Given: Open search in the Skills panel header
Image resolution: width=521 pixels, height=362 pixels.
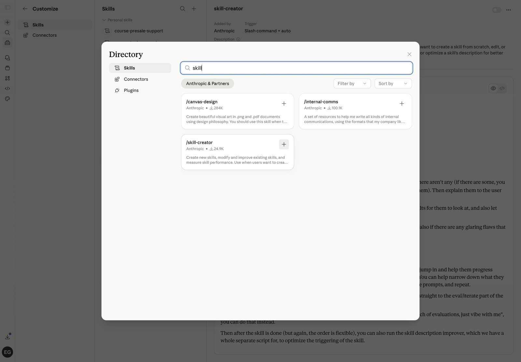Looking at the screenshot, I should (183, 9).
